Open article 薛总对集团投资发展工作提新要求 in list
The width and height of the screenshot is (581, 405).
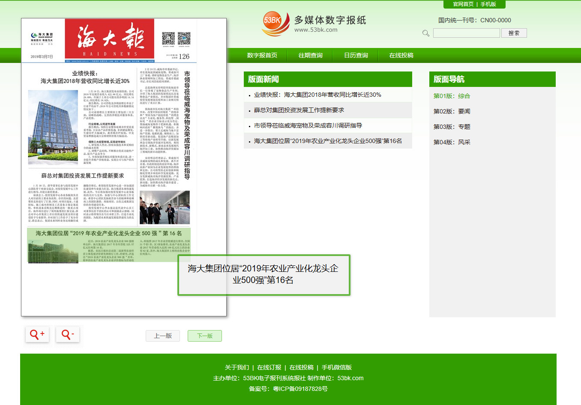299,110
